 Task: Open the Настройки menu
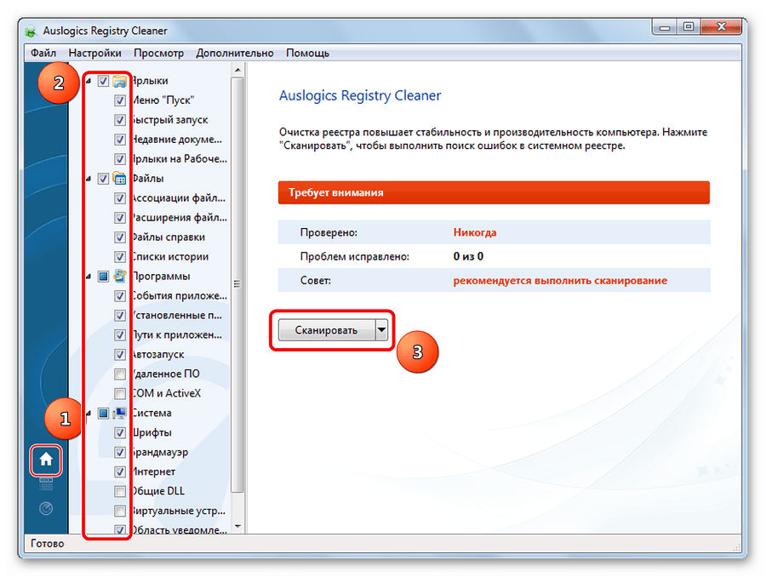pos(94,53)
